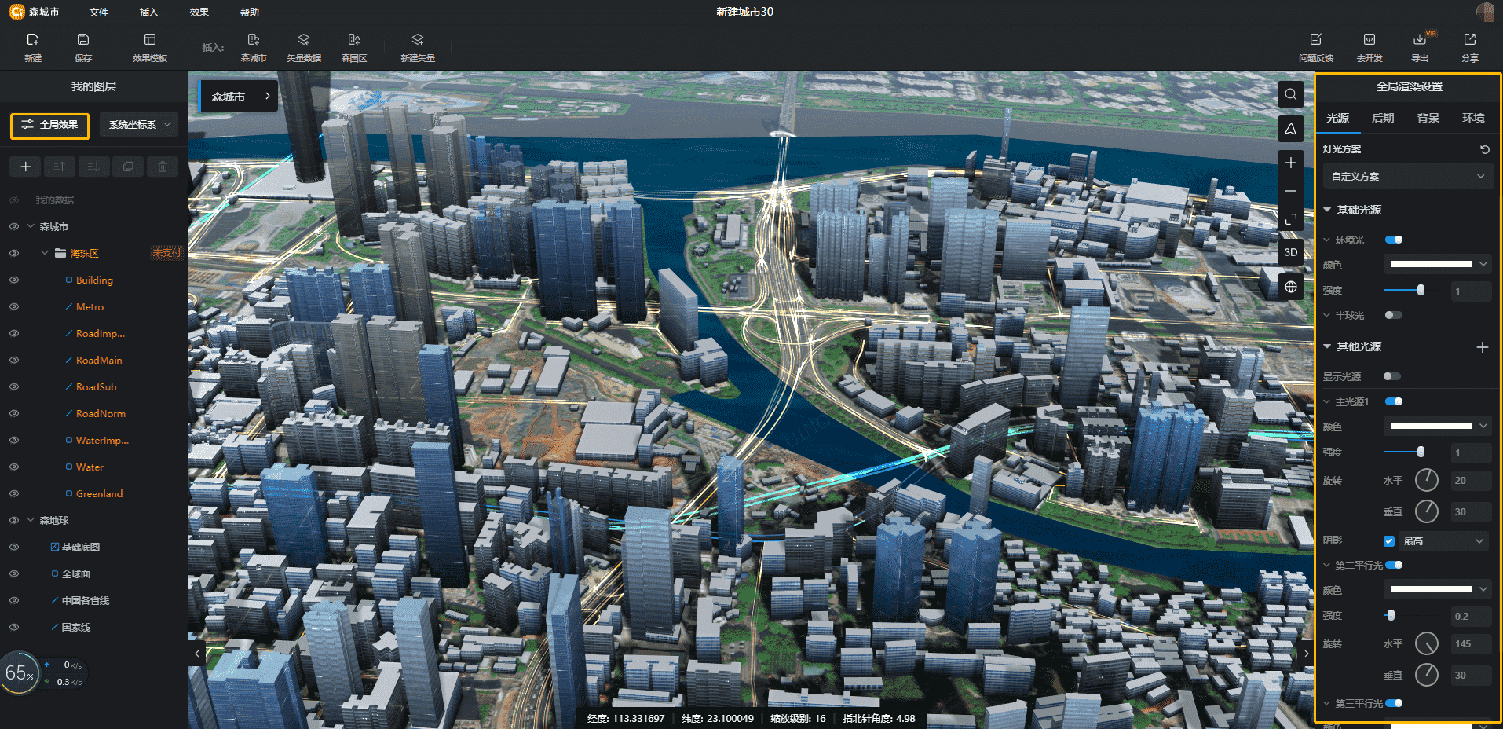Switch to the 后期 tab
The image size is (1503, 729).
(1383, 118)
